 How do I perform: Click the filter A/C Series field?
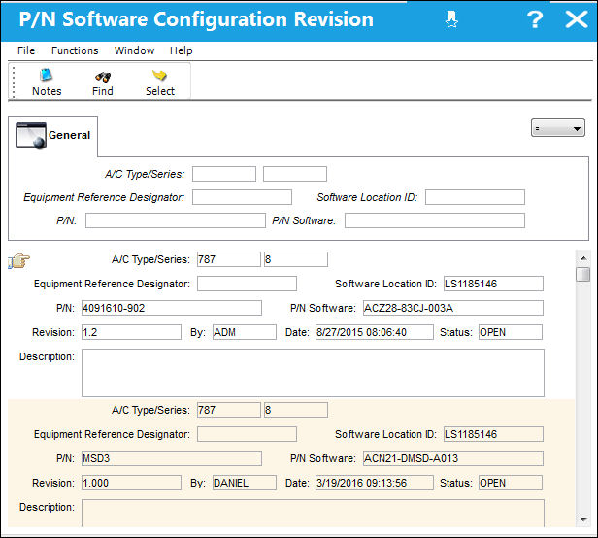(295, 174)
